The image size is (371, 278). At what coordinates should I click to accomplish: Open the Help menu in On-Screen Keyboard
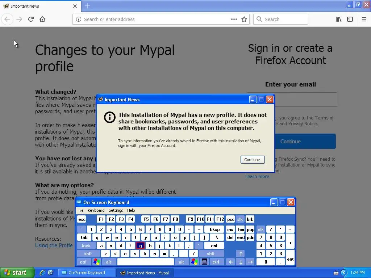131,210
